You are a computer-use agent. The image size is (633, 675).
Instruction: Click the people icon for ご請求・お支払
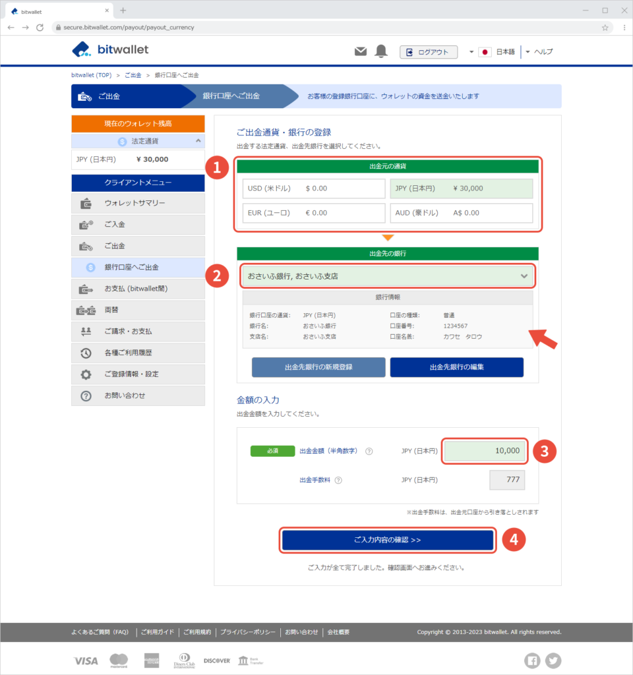click(x=86, y=332)
